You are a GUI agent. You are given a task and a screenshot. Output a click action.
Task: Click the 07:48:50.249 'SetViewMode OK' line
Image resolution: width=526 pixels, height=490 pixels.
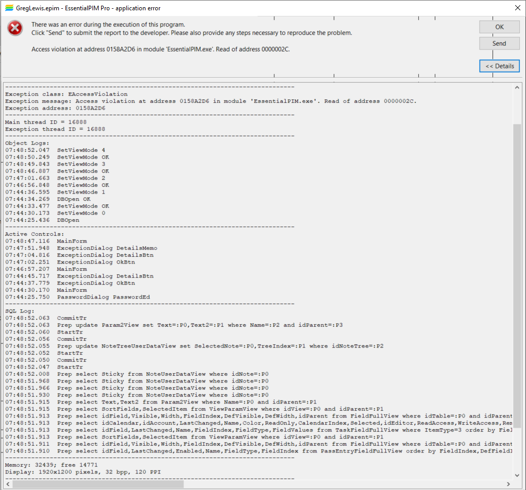pyautogui.click(x=57, y=157)
